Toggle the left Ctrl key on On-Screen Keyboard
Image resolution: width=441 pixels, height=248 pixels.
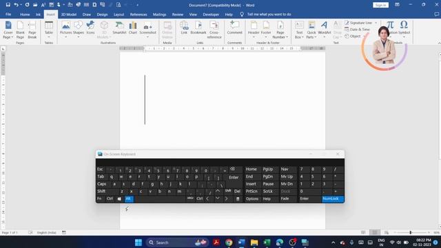click(110, 199)
